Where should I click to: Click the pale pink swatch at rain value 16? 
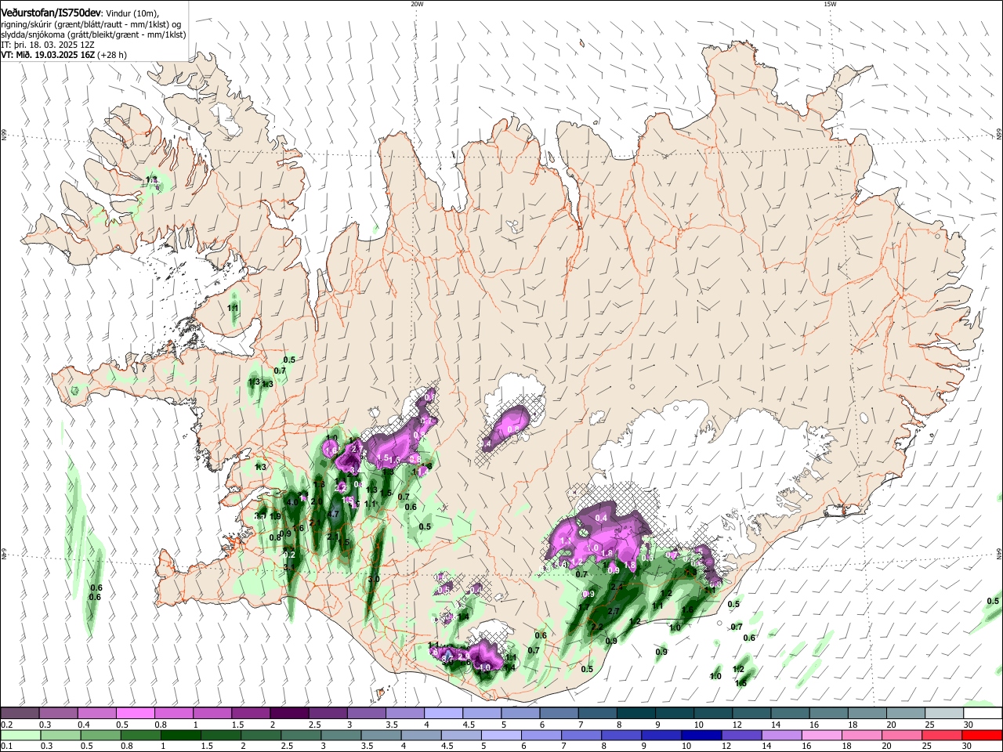(821, 736)
